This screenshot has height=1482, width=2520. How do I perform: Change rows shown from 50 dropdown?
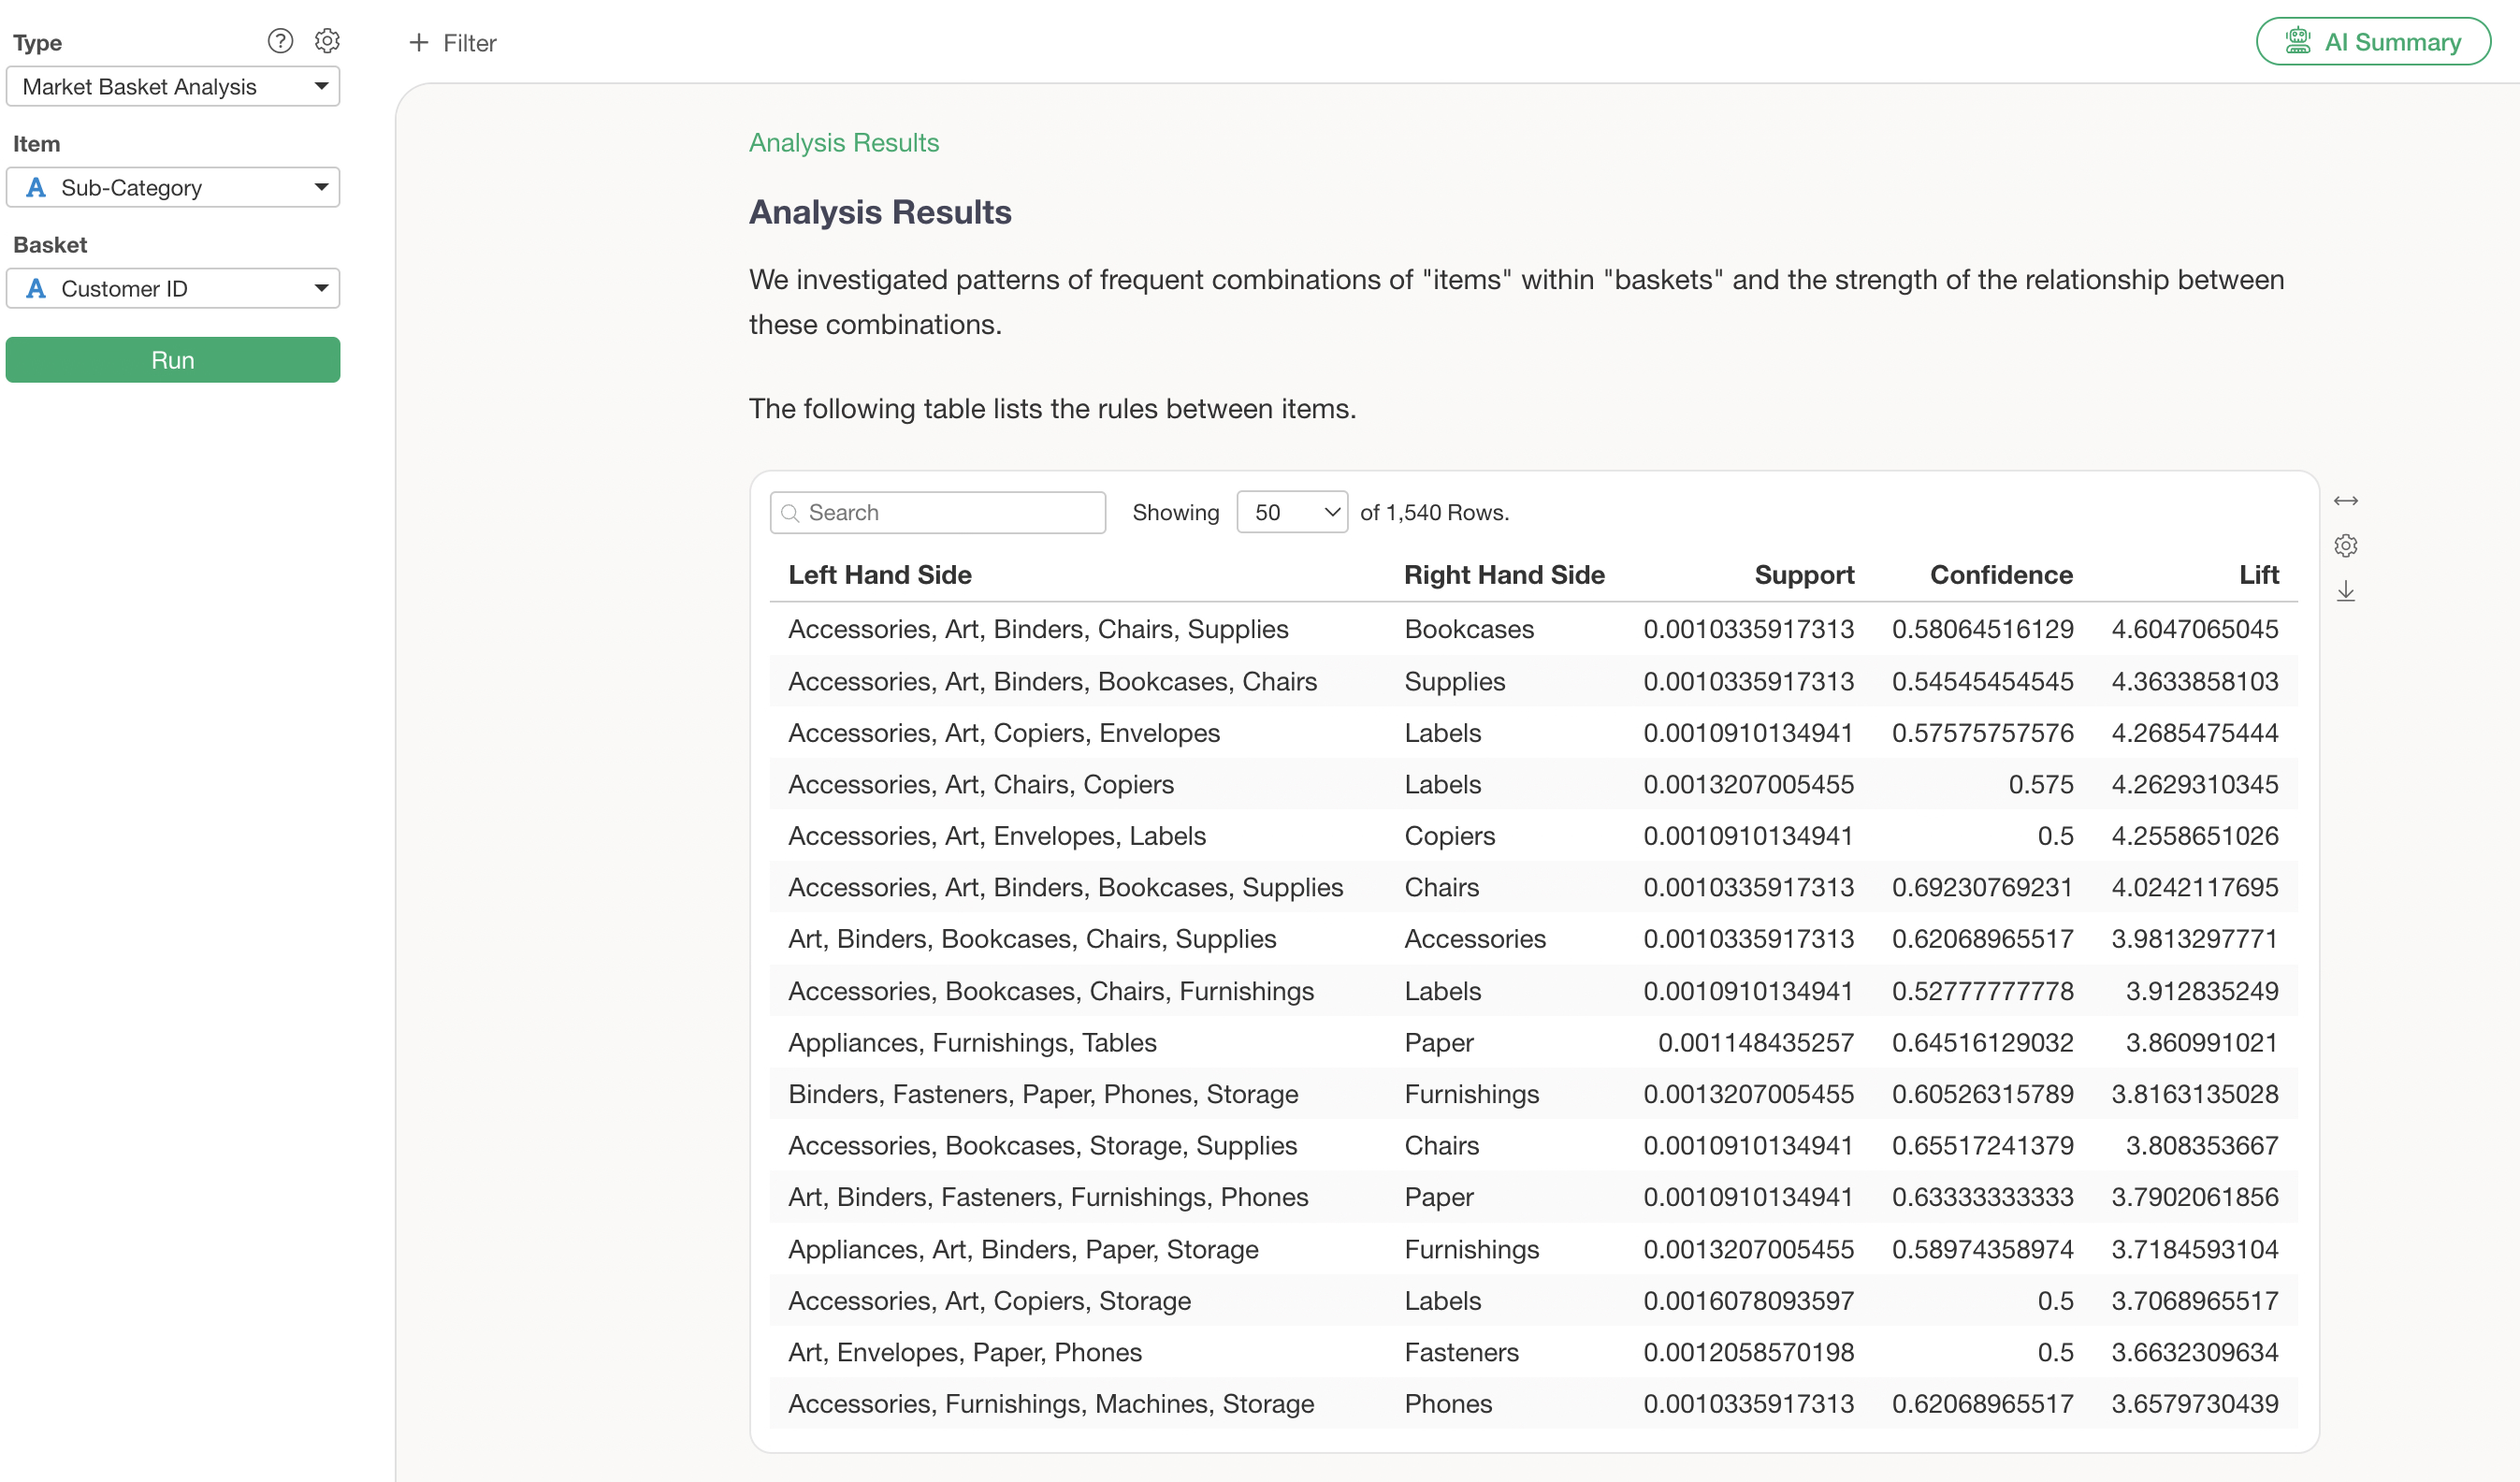(x=1291, y=513)
